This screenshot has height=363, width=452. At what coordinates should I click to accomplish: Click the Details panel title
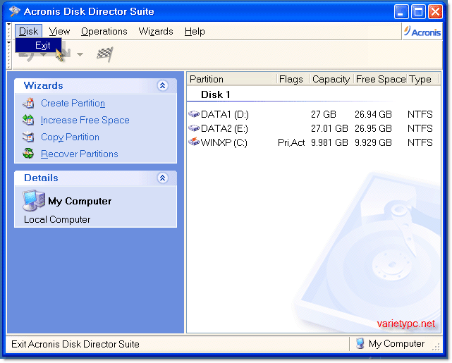click(x=41, y=178)
